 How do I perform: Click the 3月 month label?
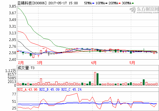click(39, 63)
